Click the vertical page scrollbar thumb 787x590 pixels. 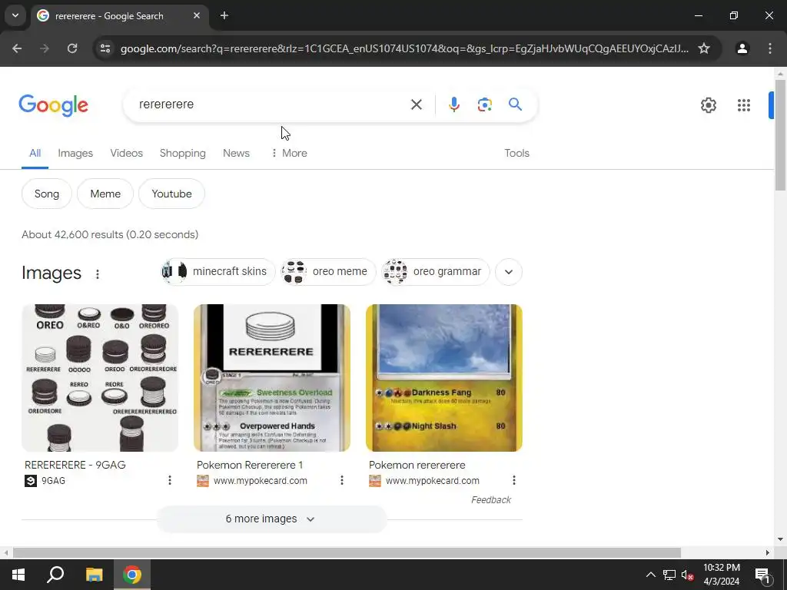(780, 134)
